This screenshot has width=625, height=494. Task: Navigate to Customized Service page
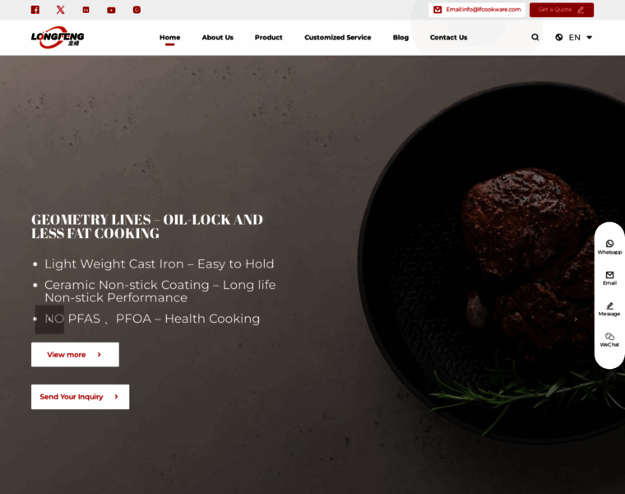pyautogui.click(x=338, y=38)
